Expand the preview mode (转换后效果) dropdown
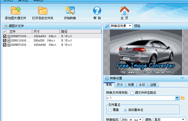Image resolution: width=188 pixels, height=121 pixels. (x=130, y=26)
